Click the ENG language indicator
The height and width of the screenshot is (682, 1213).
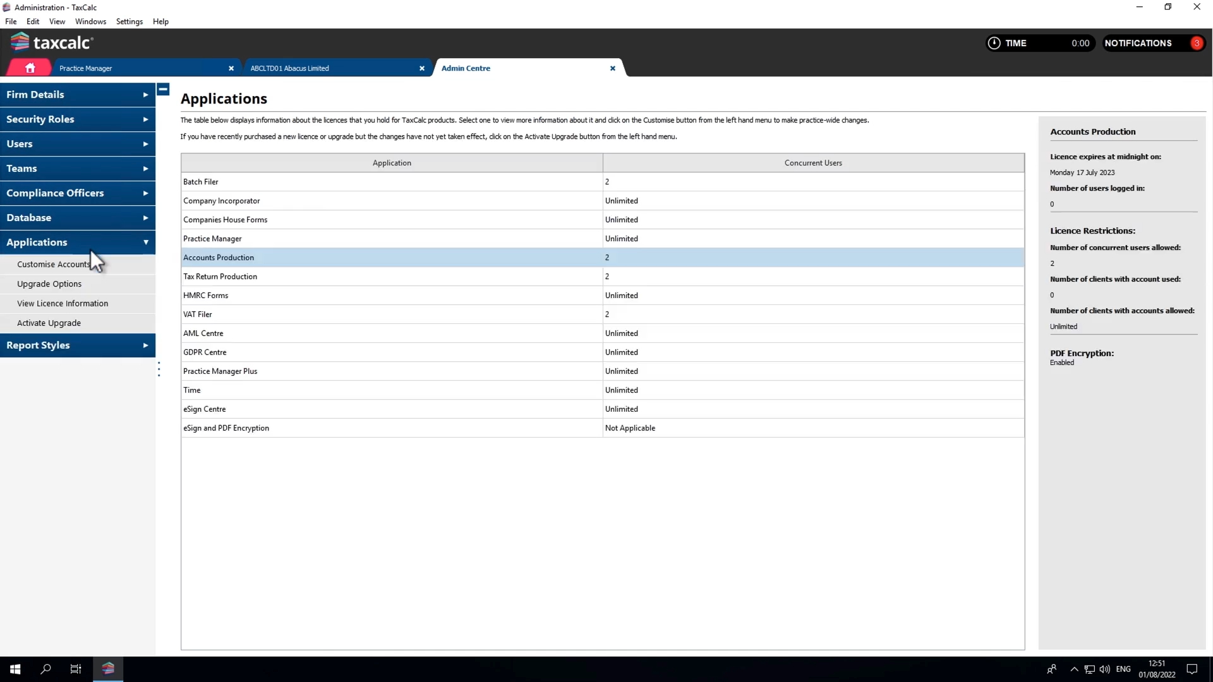click(x=1123, y=669)
